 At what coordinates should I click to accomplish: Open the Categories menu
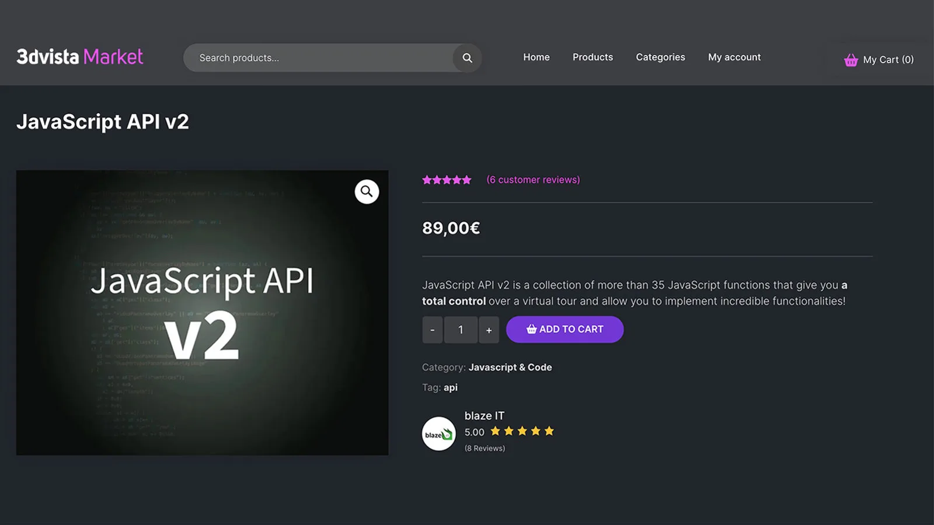660,57
